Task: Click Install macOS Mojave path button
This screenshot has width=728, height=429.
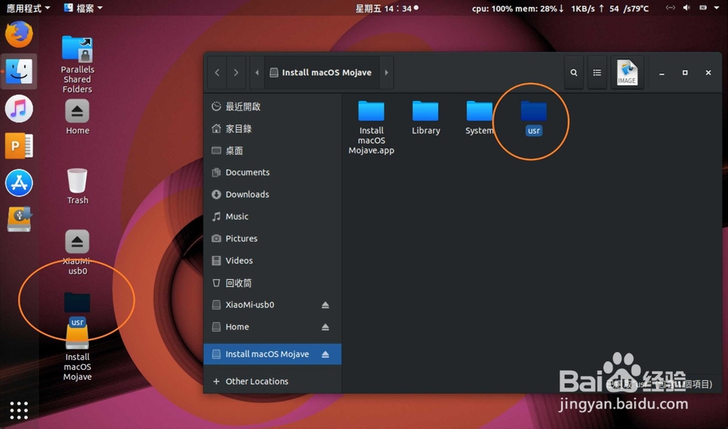Action: [x=322, y=73]
